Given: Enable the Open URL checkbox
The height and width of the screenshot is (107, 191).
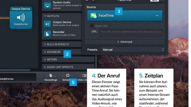Looking at the screenshot, I should [92, 26].
